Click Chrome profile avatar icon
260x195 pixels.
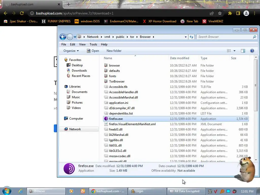pos(246,13)
